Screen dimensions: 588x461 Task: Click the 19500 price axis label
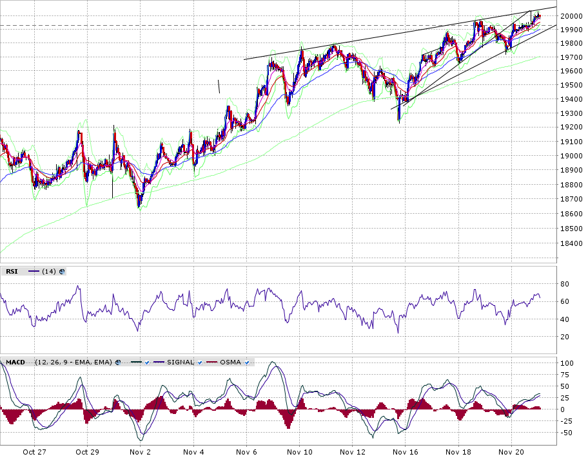pos(571,86)
